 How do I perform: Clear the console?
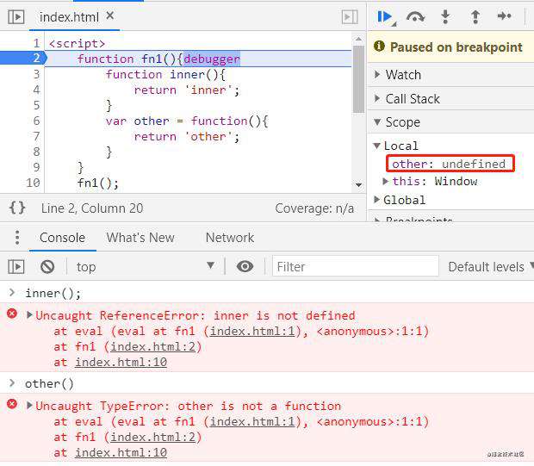47,267
